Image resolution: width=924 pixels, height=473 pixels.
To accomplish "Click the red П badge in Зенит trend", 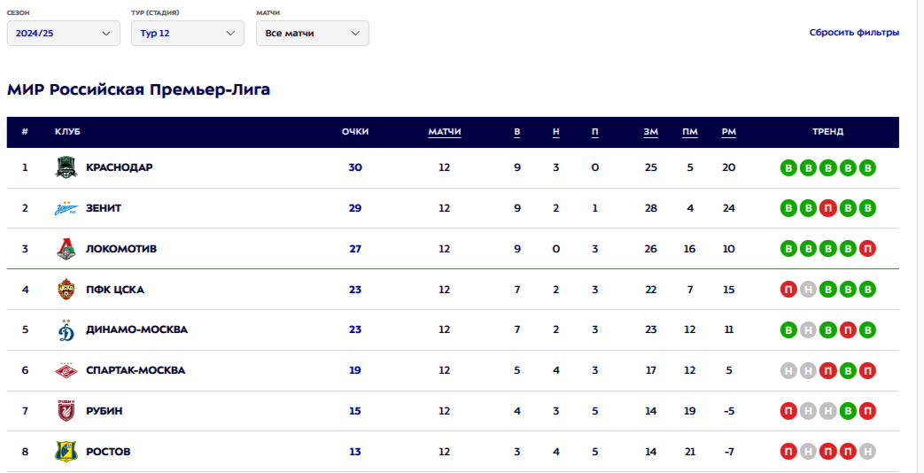I will pyautogui.click(x=828, y=208).
